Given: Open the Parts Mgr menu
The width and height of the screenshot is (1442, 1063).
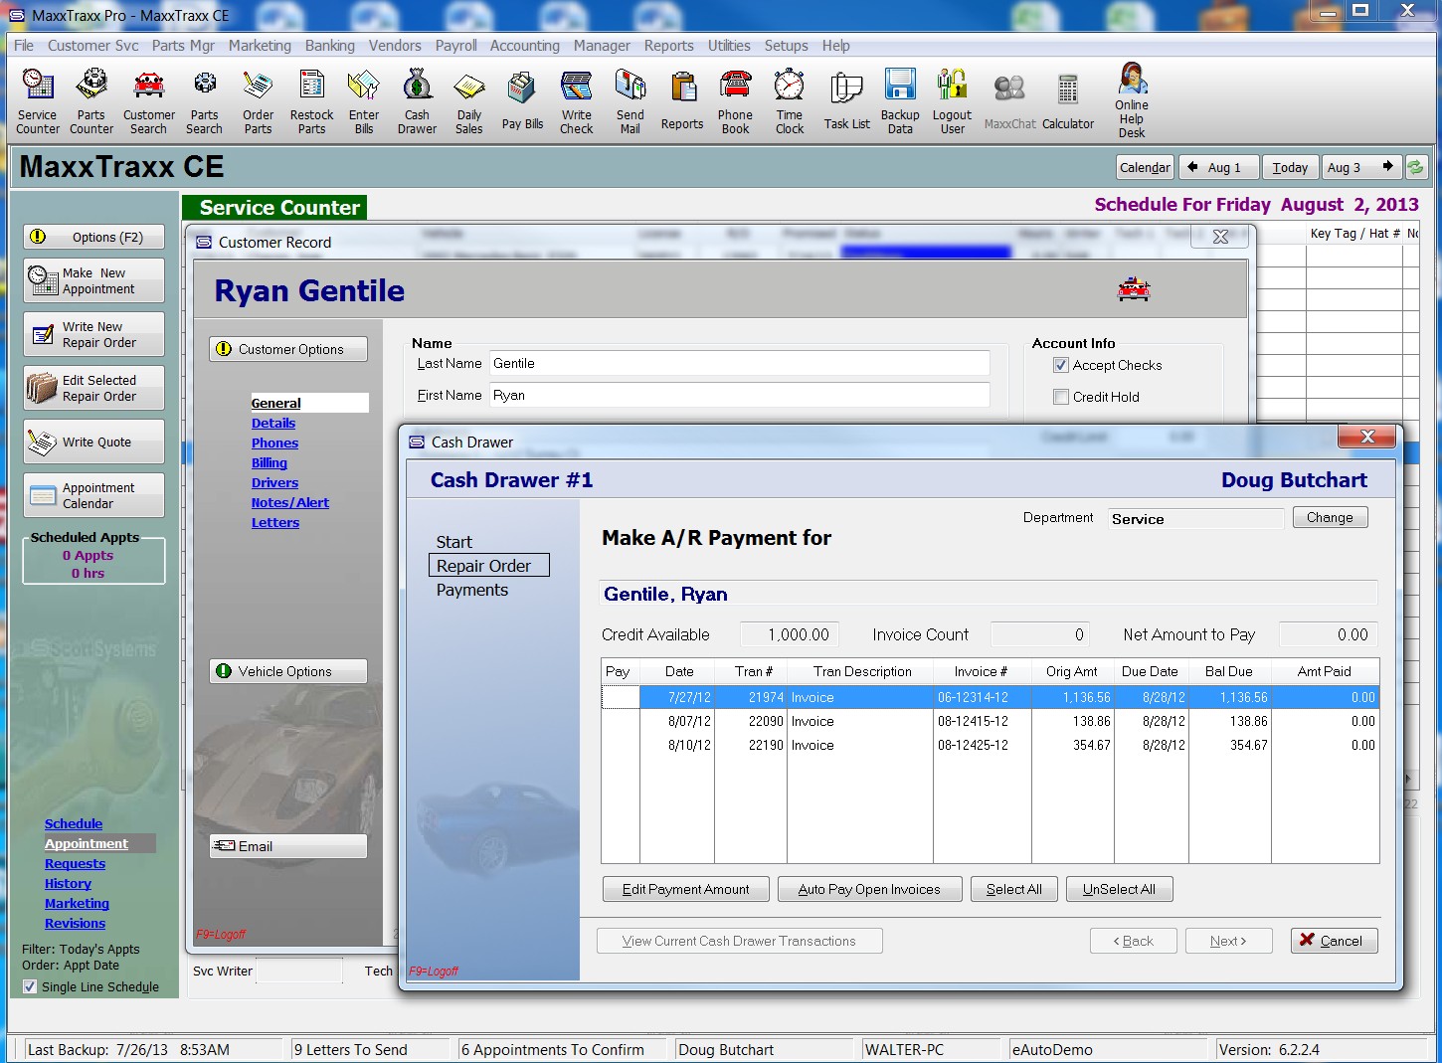Looking at the screenshot, I should (183, 46).
